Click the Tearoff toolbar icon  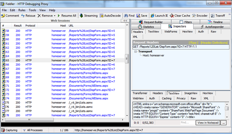coord(213,16)
